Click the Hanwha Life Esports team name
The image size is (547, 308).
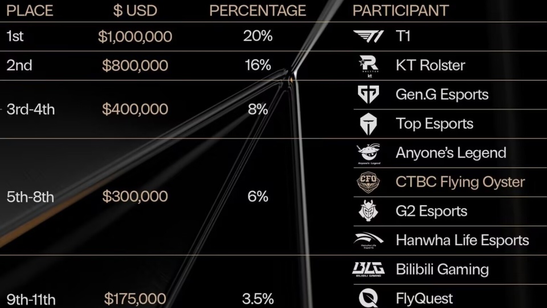pyautogui.click(x=462, y=241)
